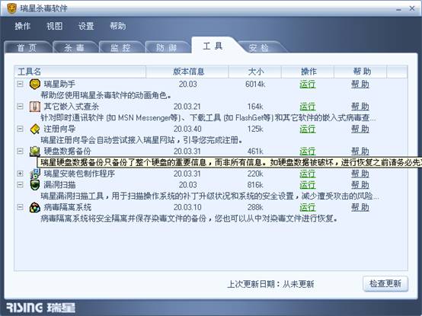Click the size value 816k

[255, 185]
